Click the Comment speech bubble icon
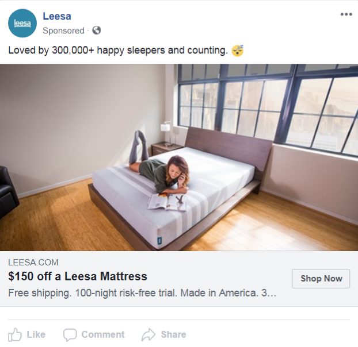Viewport: 358px width, 347px height. point(70,334)
